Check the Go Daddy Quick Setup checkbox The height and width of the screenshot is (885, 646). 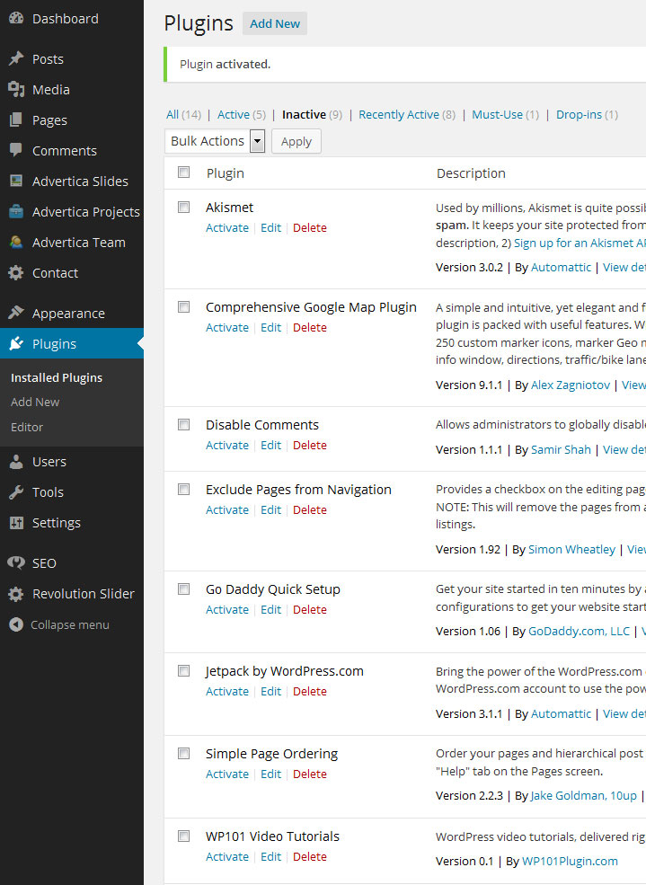(x=184, y=589)
